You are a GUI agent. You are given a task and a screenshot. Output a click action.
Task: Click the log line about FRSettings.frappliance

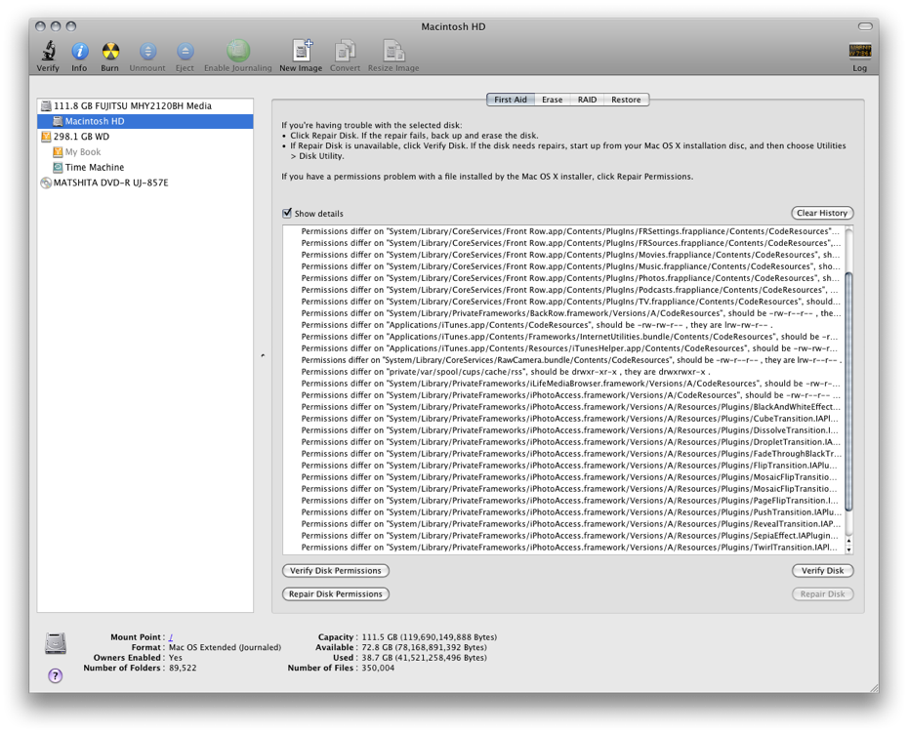pyautogui.click(x=571, y=231)
